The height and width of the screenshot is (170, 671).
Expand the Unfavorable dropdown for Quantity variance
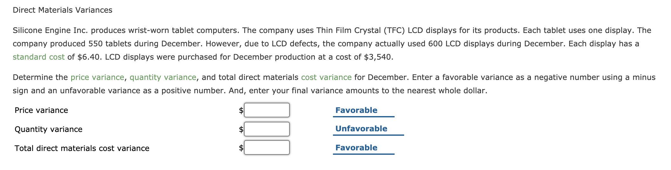(x=368, y=129)
